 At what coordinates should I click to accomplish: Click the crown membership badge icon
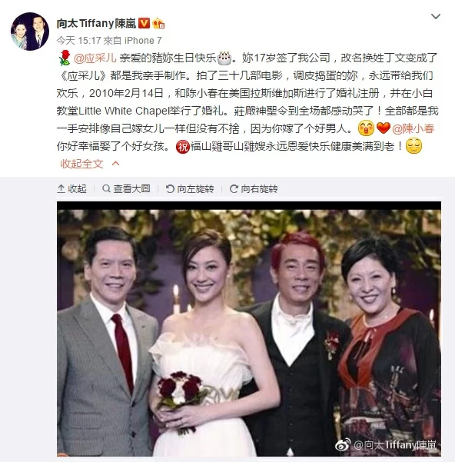coord(158,23)
